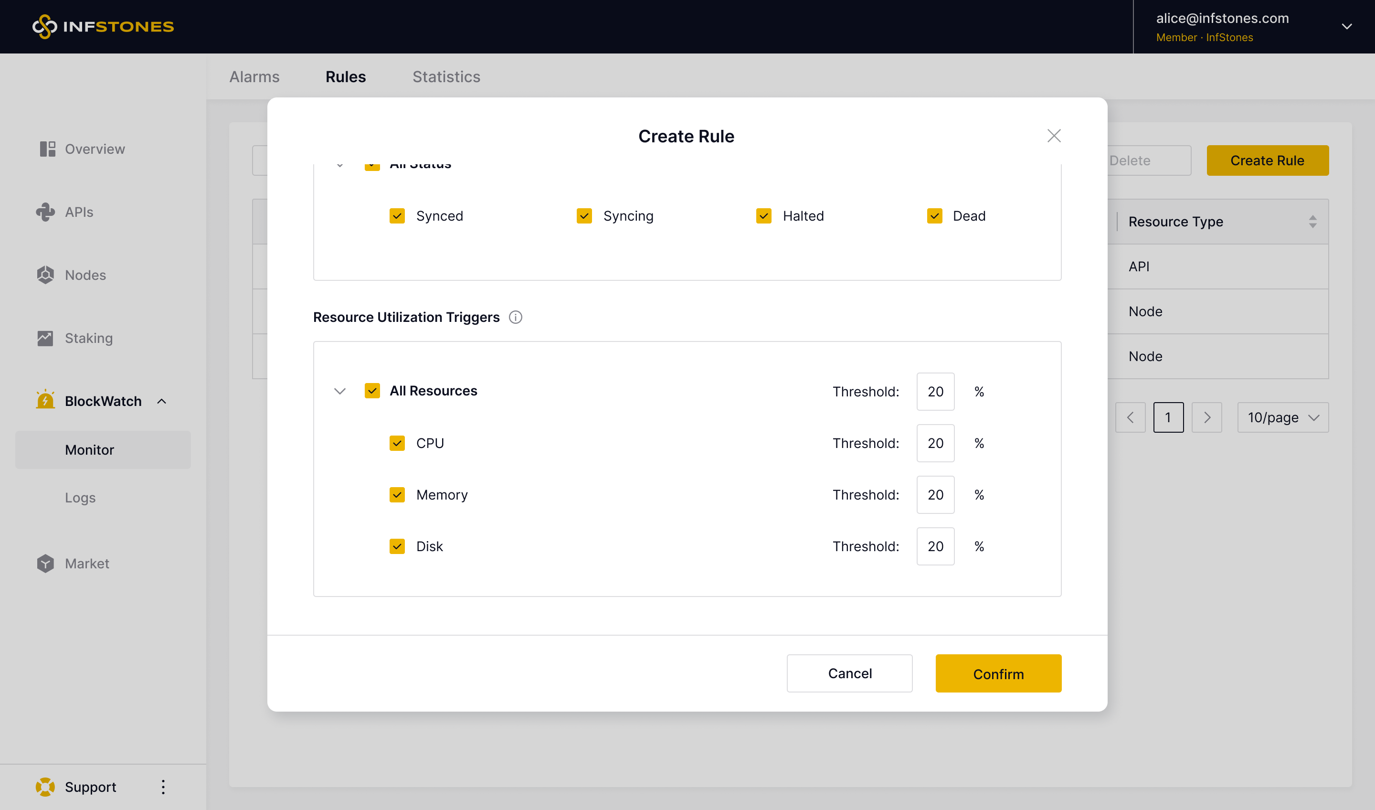Viewport: 1375px width, 810px height.
Task: Click the Staking chart icon
Action: (x=45, y=339)
